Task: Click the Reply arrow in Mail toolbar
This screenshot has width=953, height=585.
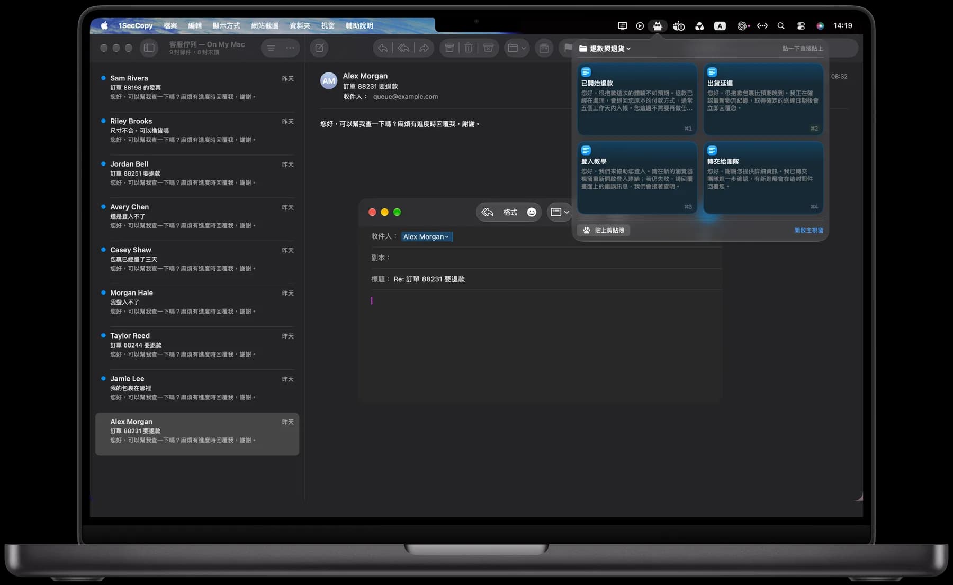Action: pos(383,48)
